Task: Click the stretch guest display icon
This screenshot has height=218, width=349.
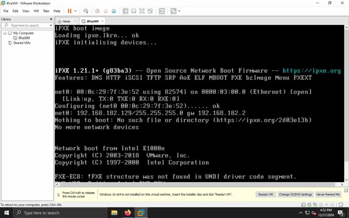Action: pos(173,11)
